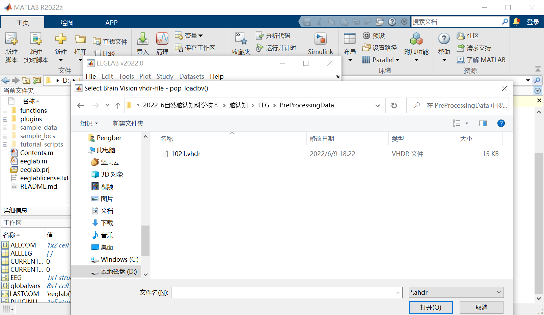This screenshot has height=315, width=544.
Task: Open the file type filter *.ahdr dropdown
Action: 456,292
